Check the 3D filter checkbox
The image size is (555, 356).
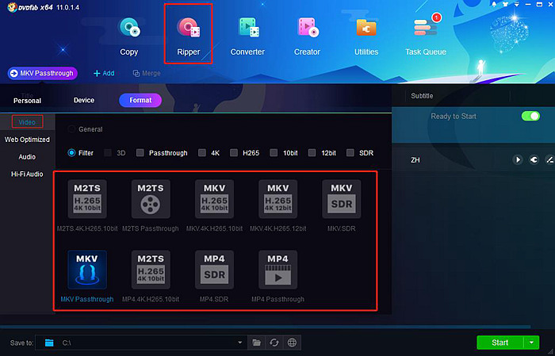[108, 153]
